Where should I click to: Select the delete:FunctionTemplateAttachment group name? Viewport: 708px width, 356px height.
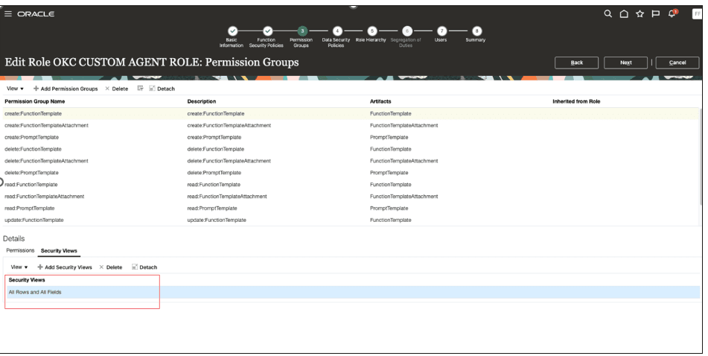point(46,160)
